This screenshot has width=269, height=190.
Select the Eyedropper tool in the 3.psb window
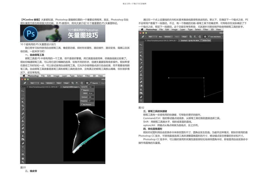tap(23, 109)
